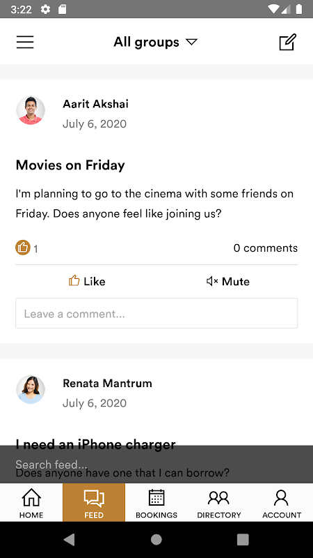Open Renata Mantrum's profile picture
This screenshot has width=313, height=558.
[31, 389]
